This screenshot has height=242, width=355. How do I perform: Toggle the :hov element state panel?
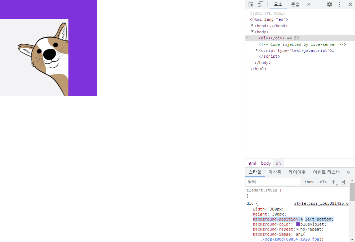[309, 182]
